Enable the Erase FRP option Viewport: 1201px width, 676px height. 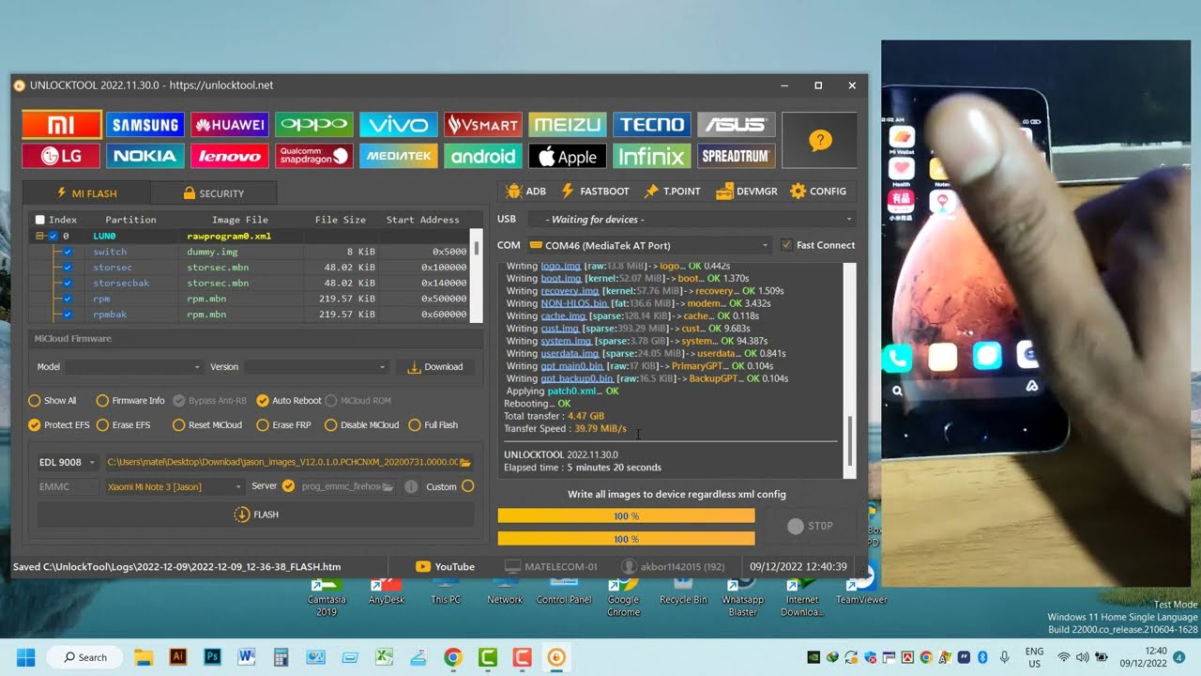click(283, 424)
